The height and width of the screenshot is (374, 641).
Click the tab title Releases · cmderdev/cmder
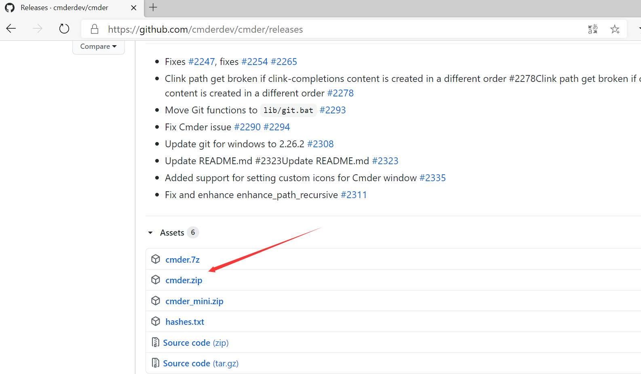(x=65, y=8)
